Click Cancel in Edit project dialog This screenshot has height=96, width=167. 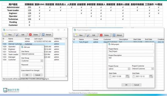(136, 85)
